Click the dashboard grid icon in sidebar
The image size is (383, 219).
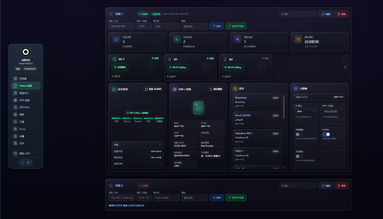click(15, 78)
